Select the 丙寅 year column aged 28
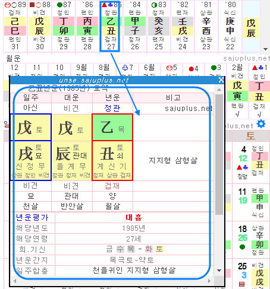Viewport: 270px width, 289px height. point(87,26)
